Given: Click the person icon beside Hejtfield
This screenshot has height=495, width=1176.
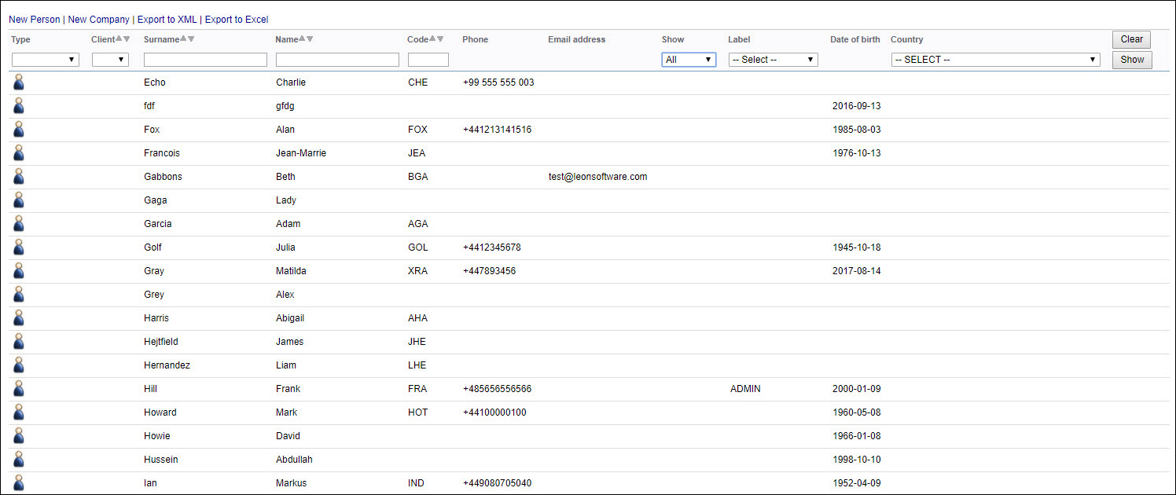Looking at the screenshot, I should coord(19,341).
